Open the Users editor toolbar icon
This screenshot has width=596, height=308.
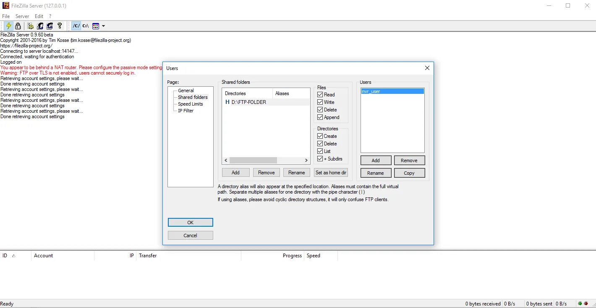(40, 26)
